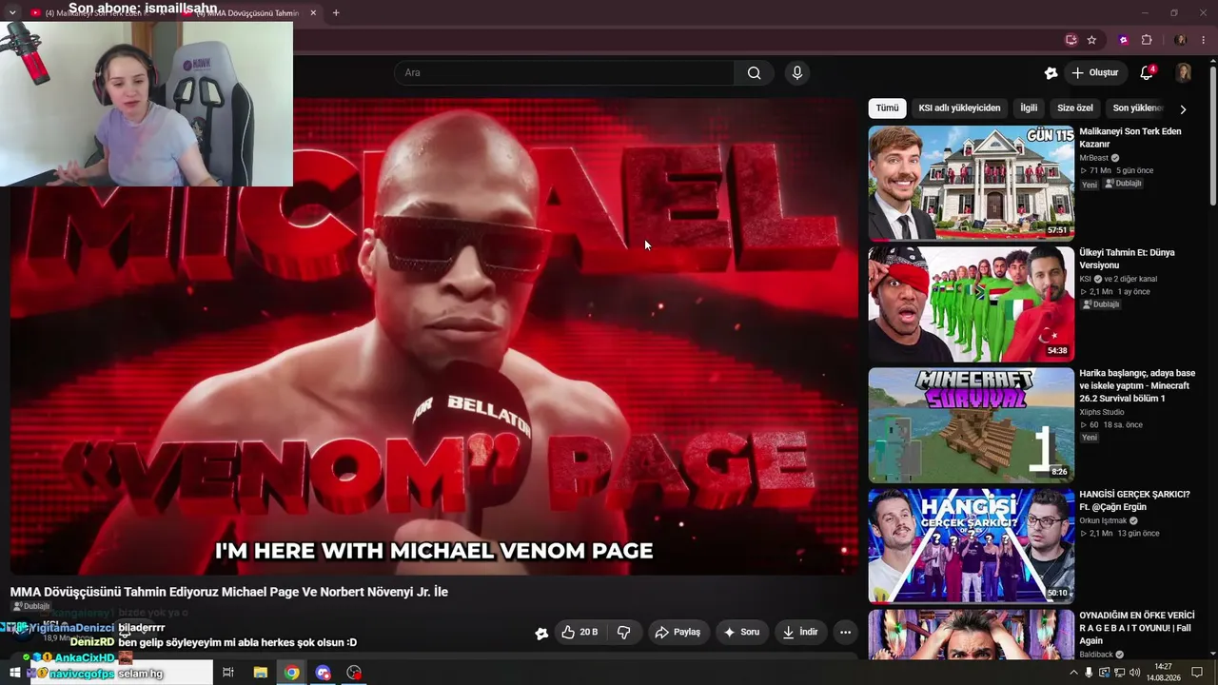Open a new browser tab
The width and height of the screenshot is (1218, 685).
coord(336,13)
